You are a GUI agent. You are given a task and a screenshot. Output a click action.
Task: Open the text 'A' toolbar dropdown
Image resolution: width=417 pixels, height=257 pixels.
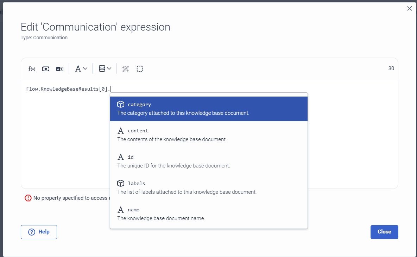click(x=81, y=69)
